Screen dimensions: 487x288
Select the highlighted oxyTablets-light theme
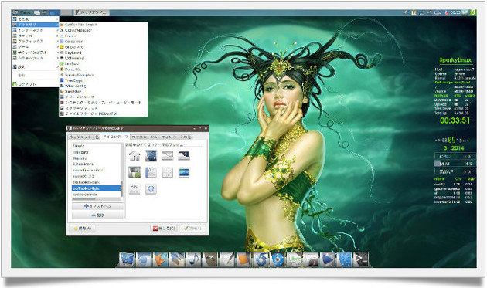tap(96, 188)
